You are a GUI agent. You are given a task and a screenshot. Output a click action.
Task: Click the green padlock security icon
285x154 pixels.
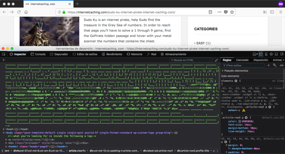tap(64, 12)
